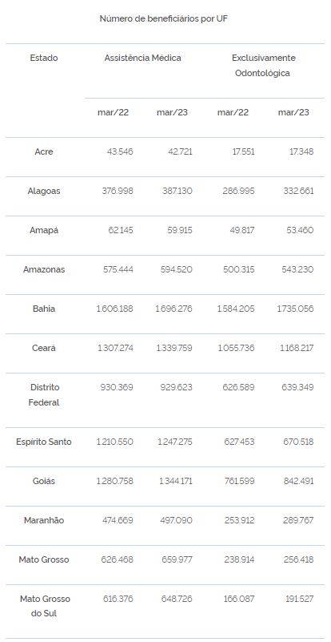Click the Espírito Santo state cell
The height and width of the screenshot is (642, 331).
pos(44,442)
